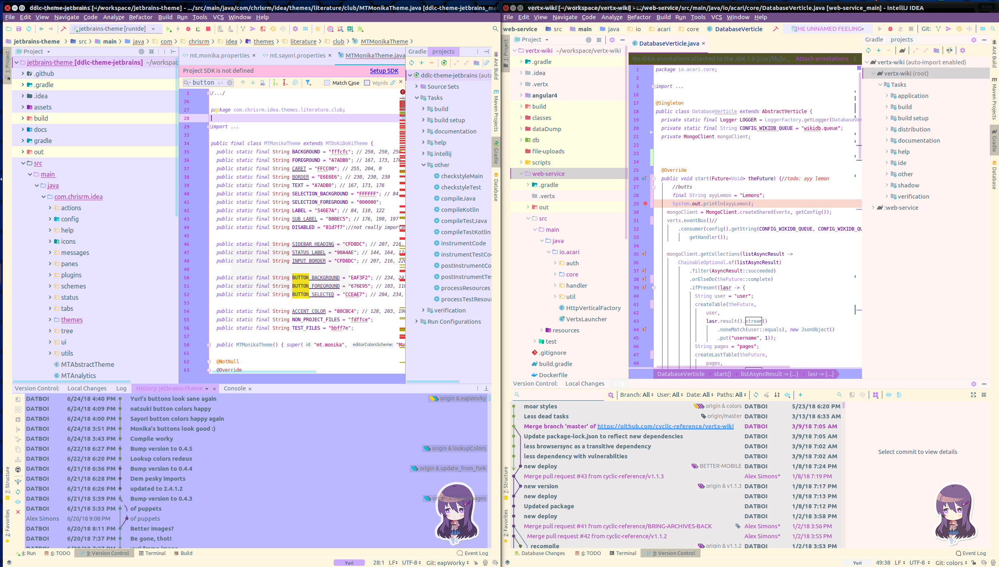Screen dimensions: 999x567
Task: Open the Branch: All filter dropdown
Action: (636, 394)
